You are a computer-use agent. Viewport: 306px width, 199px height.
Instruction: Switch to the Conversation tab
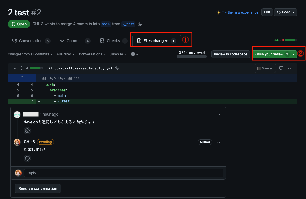tap(31, 41)
